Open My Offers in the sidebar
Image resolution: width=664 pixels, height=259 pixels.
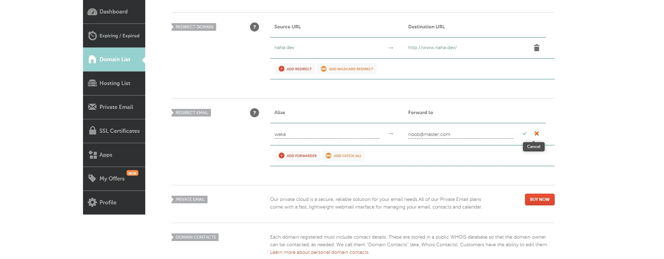point(114,179)
